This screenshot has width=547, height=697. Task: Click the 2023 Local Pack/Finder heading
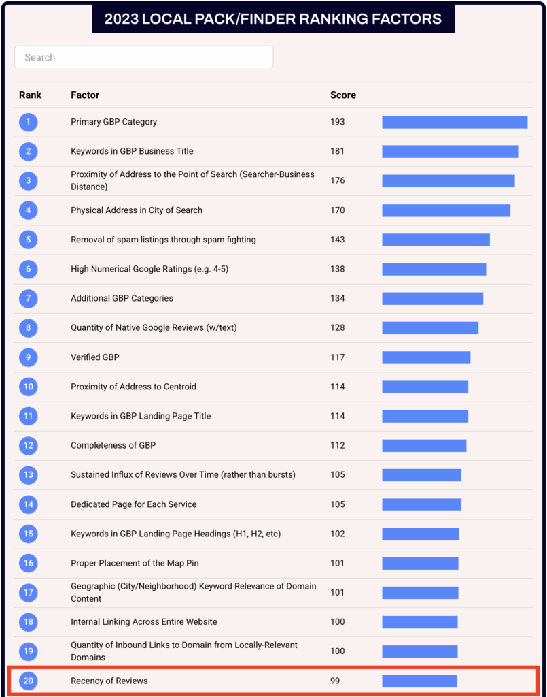pos(273,19)
